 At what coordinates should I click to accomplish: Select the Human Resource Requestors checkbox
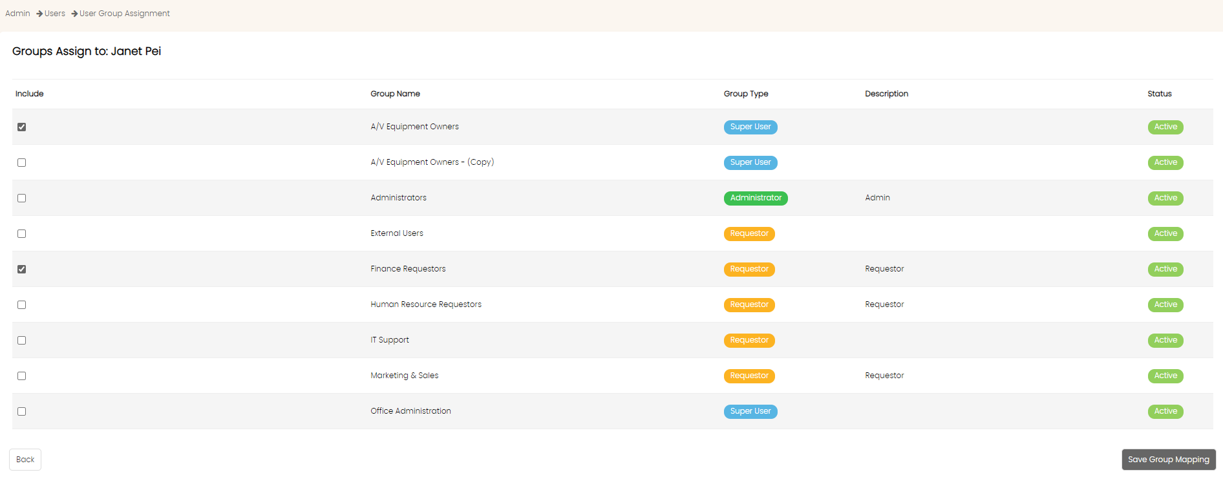22,305
